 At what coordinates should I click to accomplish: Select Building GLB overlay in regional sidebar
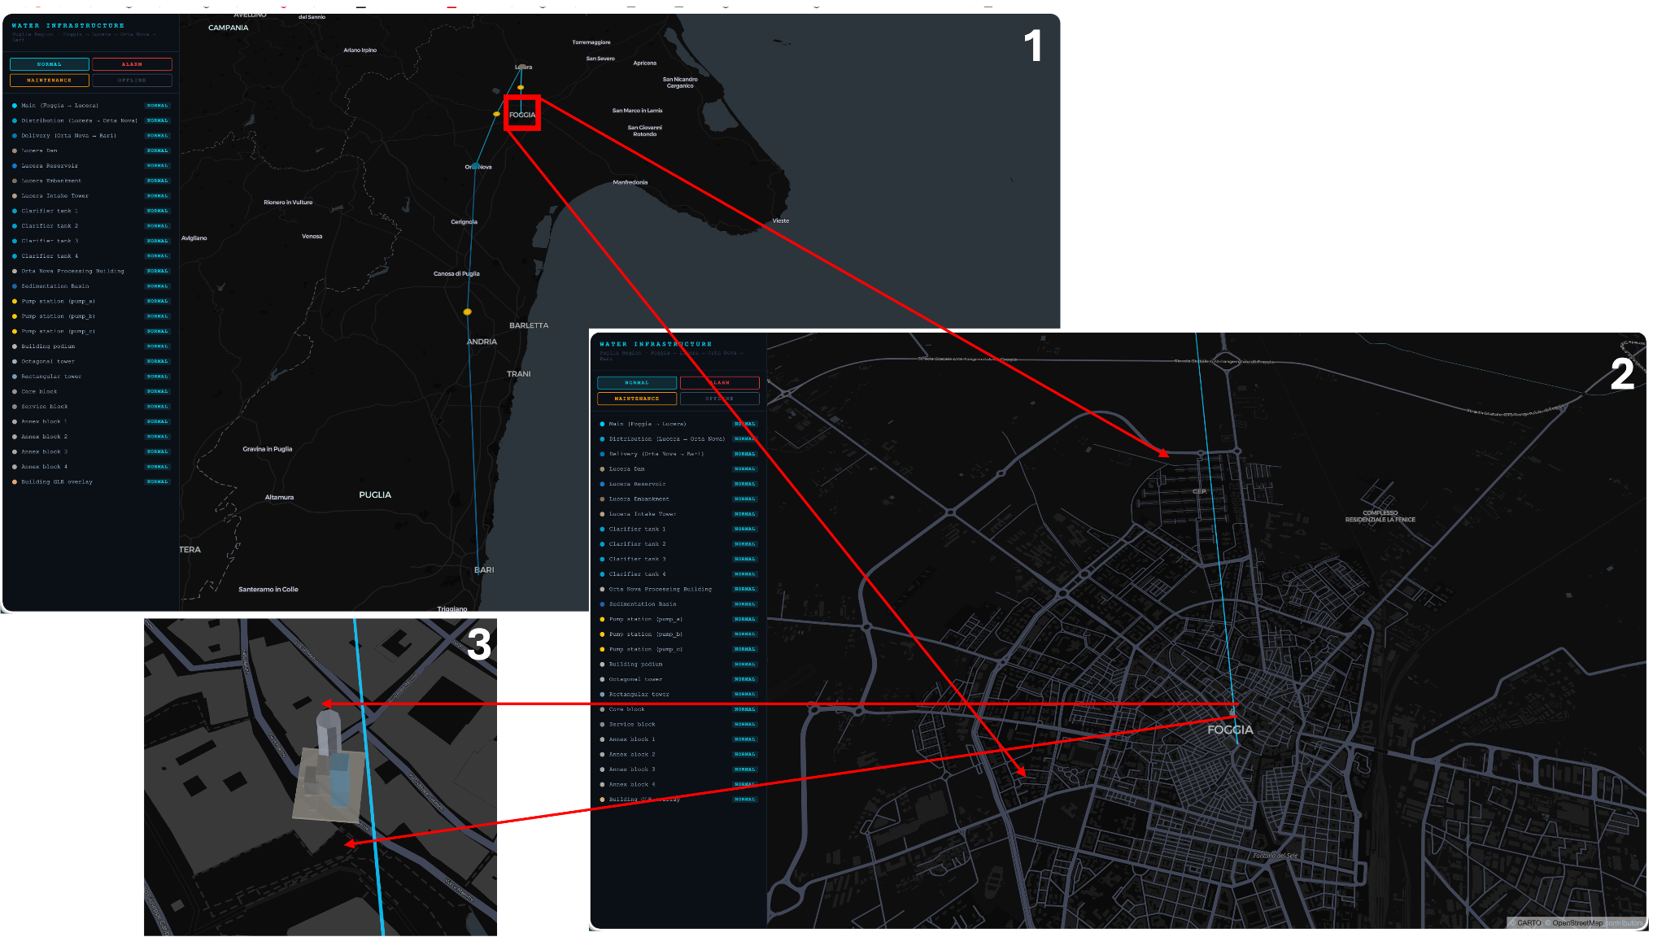pos(90,482)
